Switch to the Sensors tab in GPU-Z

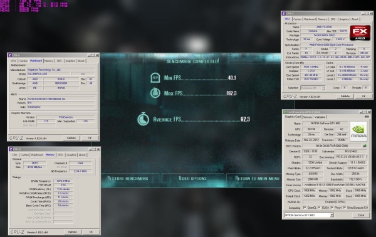(308, 117)
